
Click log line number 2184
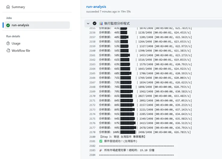92,155
